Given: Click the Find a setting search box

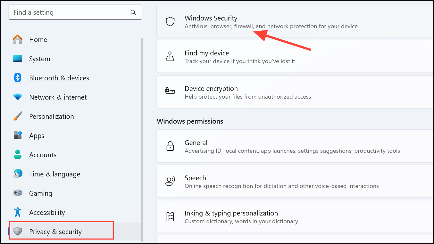Looking at the screenshot, I should coord(75,12).
